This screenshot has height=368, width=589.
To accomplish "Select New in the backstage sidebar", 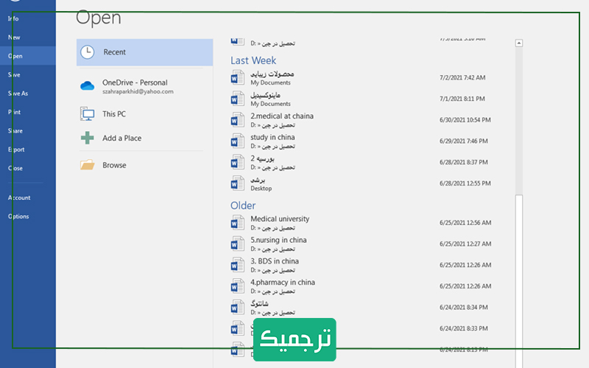I will pos(14,38).
